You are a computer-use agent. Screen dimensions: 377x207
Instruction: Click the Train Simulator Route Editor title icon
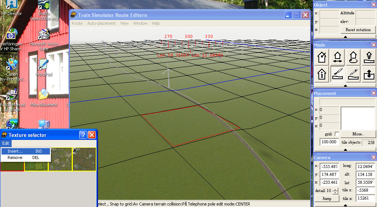(74, 15)
